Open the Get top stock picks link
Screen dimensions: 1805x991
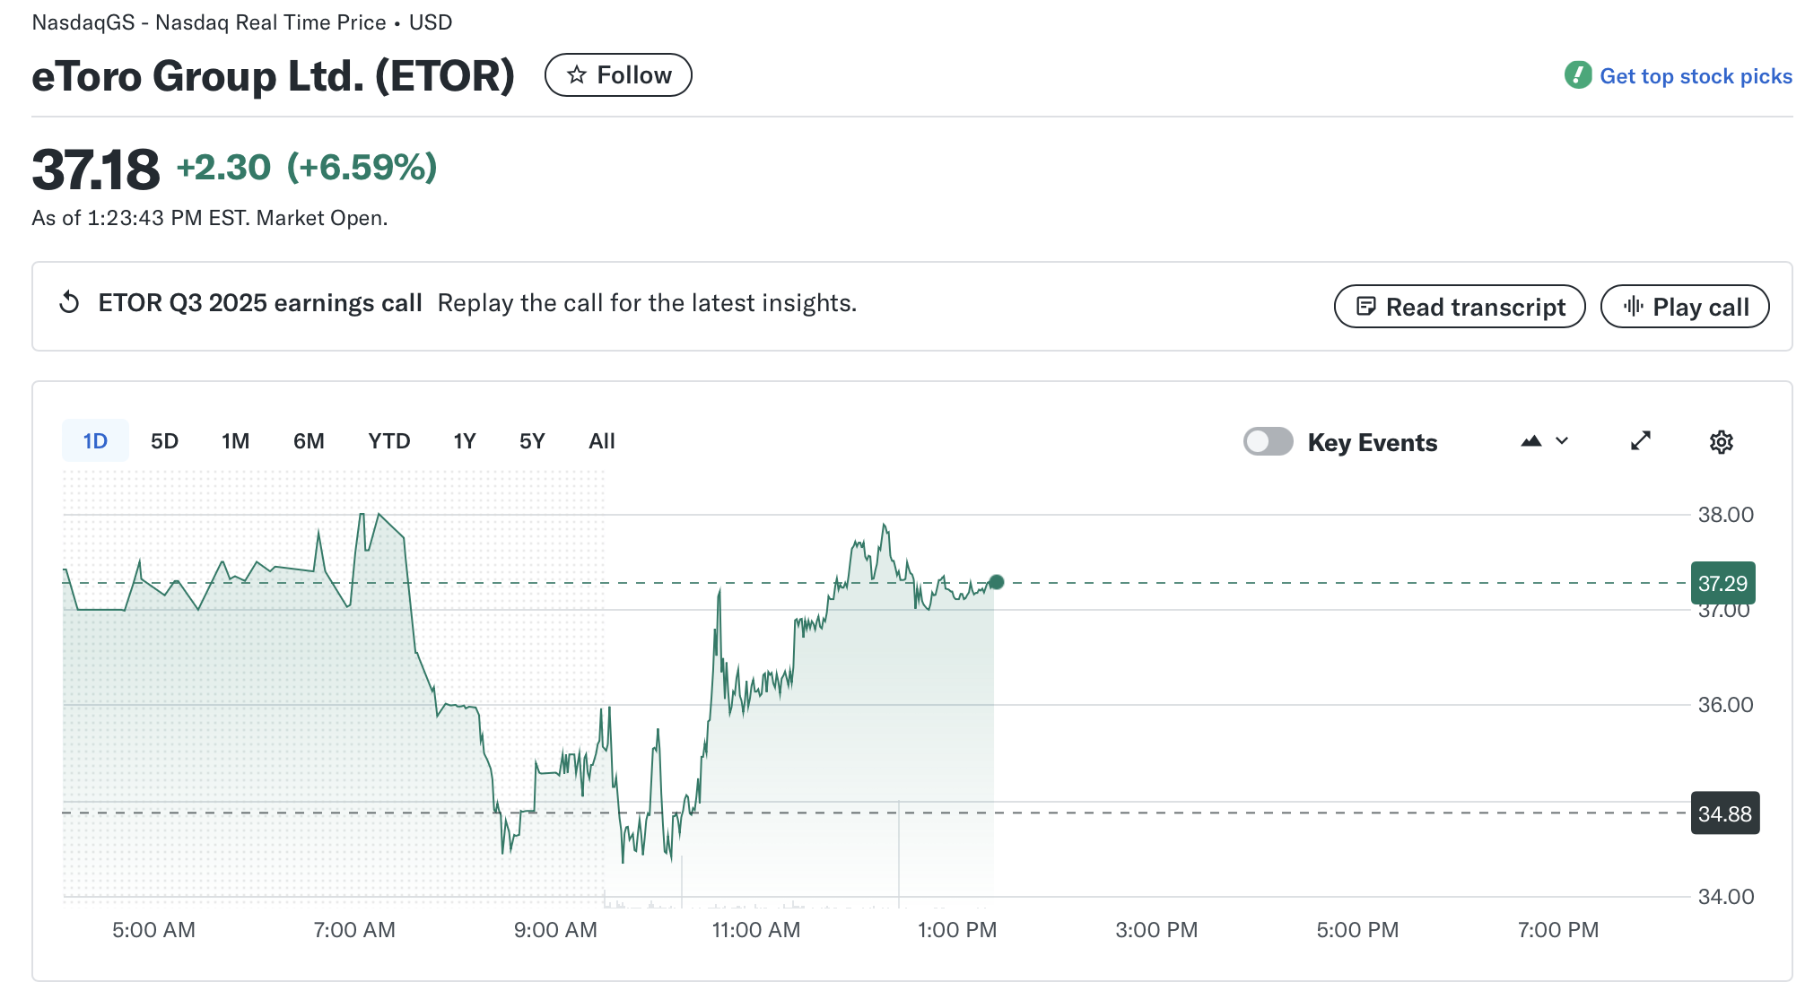1696,75
